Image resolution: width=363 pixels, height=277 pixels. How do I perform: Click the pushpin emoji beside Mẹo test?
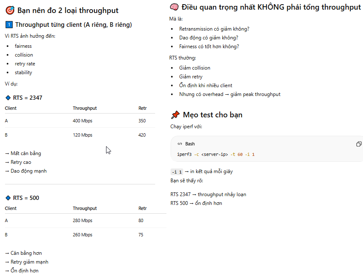tap(175, 115)
